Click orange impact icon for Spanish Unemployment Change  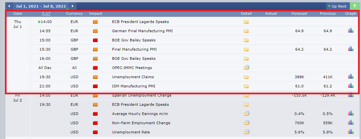pos(95,95)
